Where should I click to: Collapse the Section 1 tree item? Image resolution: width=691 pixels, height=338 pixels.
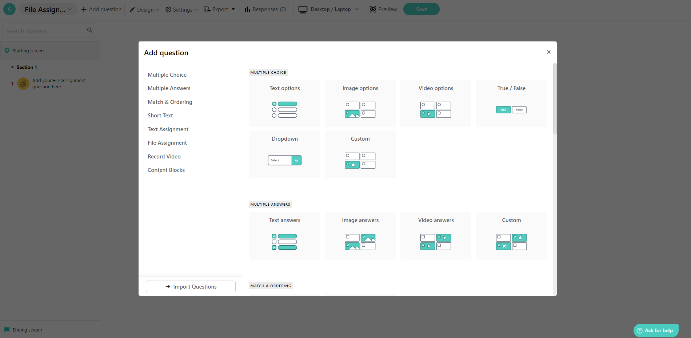tap(12, 67)
